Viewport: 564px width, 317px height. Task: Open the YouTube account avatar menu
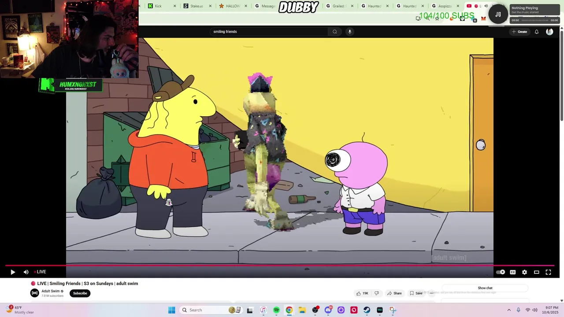549,32
